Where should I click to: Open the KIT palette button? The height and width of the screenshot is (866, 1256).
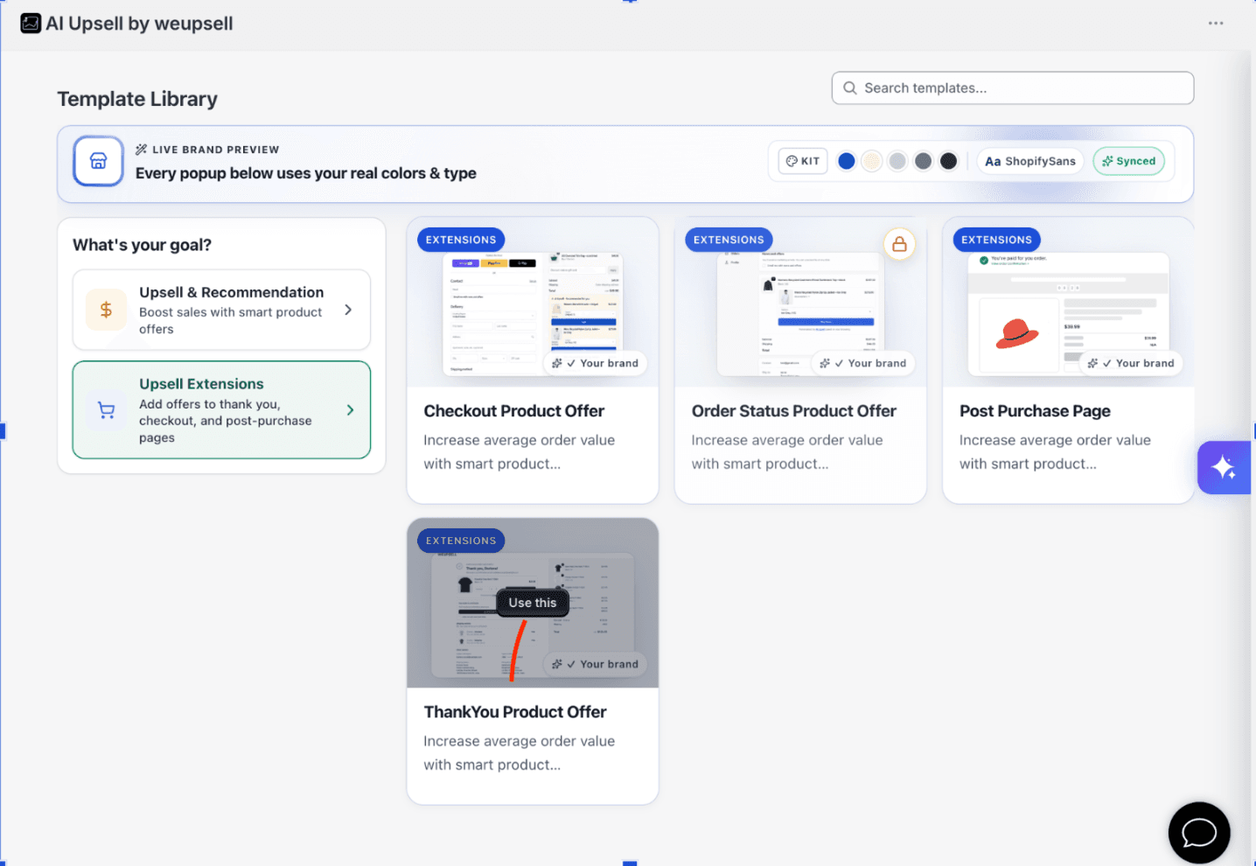click(x=803, y=161)
